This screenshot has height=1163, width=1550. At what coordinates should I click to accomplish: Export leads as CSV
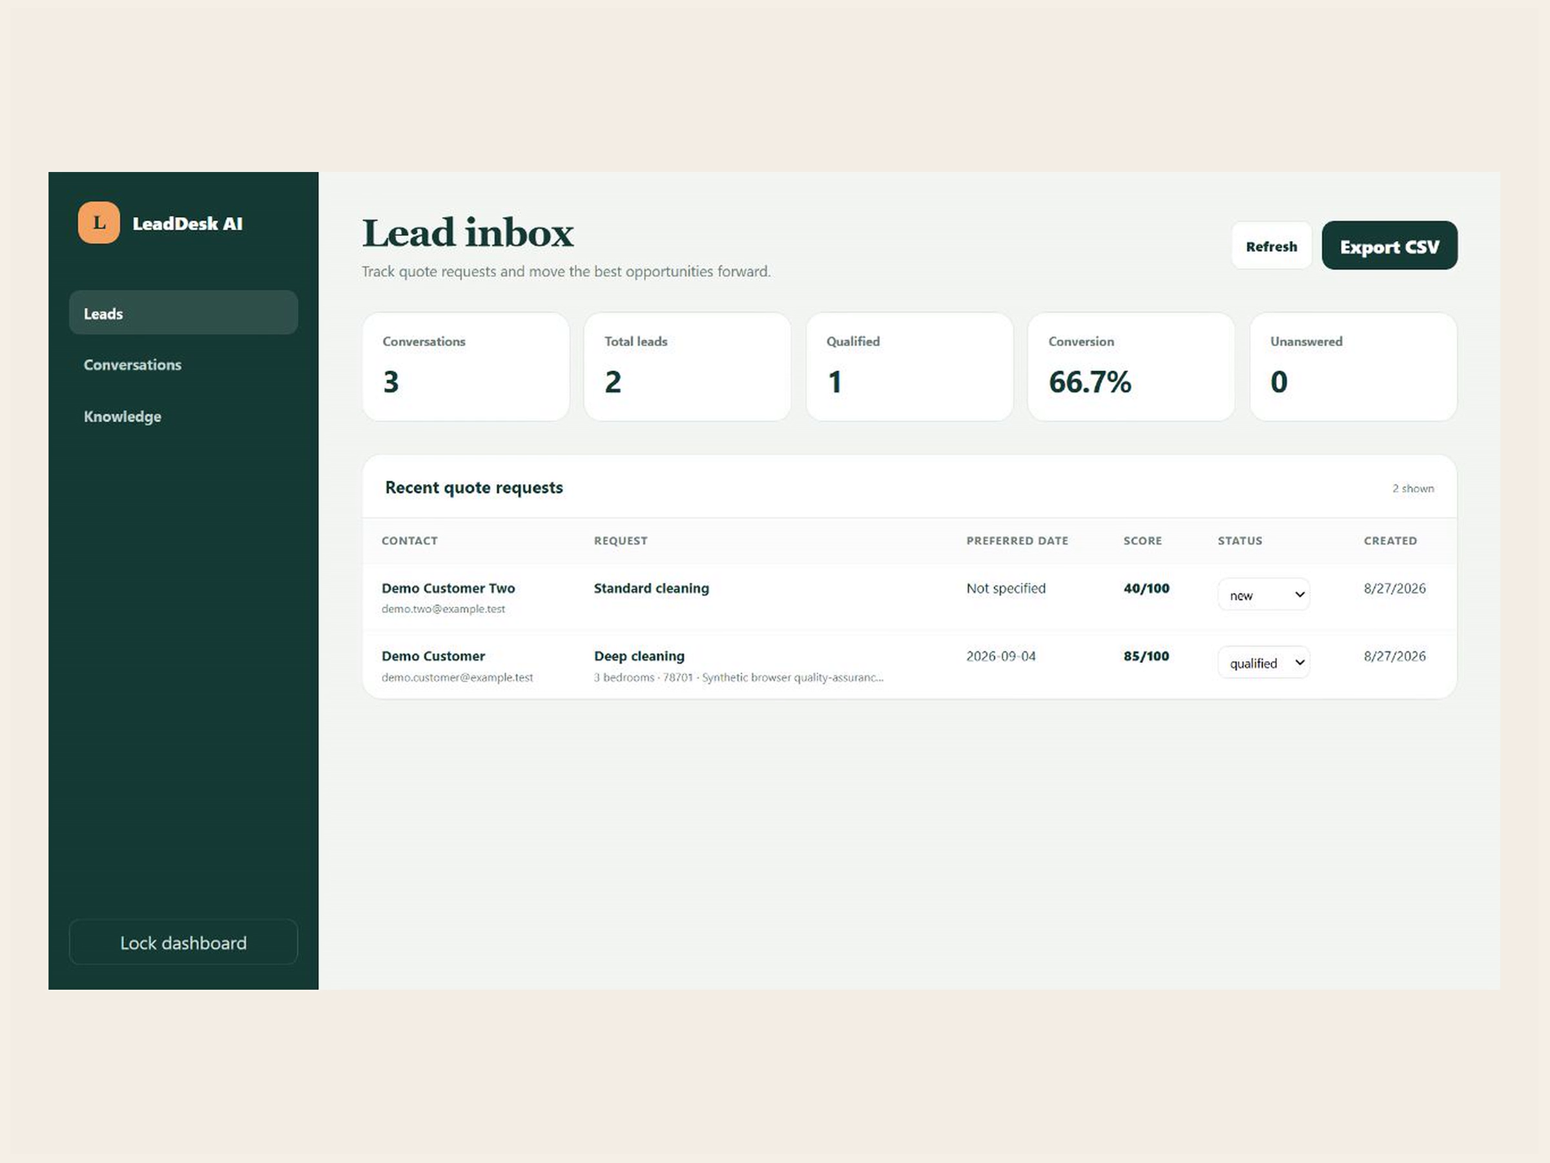tap(1390, 246)
